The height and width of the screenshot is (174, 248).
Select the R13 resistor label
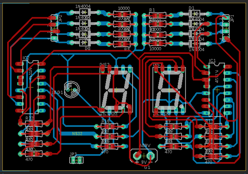209,121
